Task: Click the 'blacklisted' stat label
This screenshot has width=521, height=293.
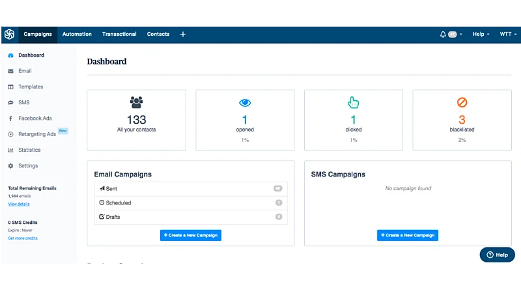Action: 462,130
